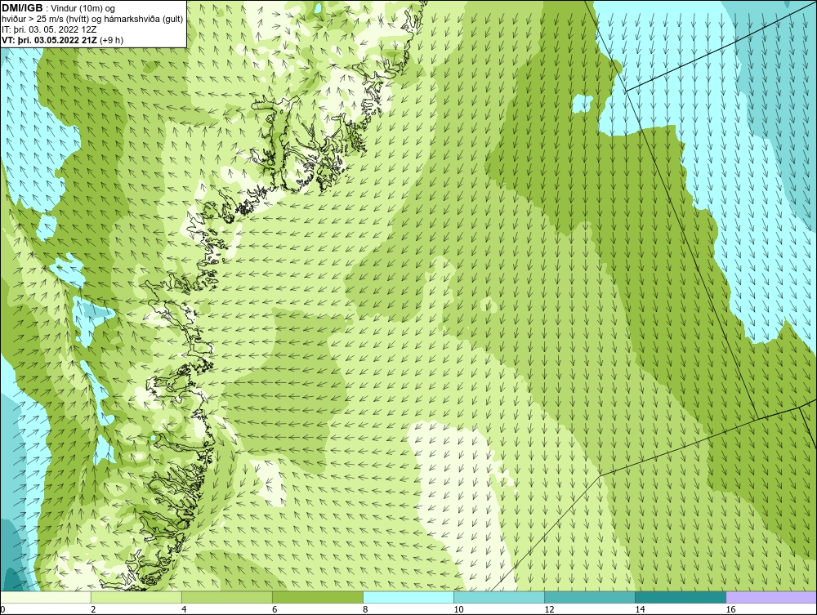
Task: Click the legend value label '0'
Action: tap(3, 609)
